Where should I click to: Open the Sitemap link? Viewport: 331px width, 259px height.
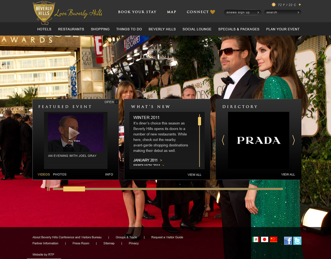109,243
